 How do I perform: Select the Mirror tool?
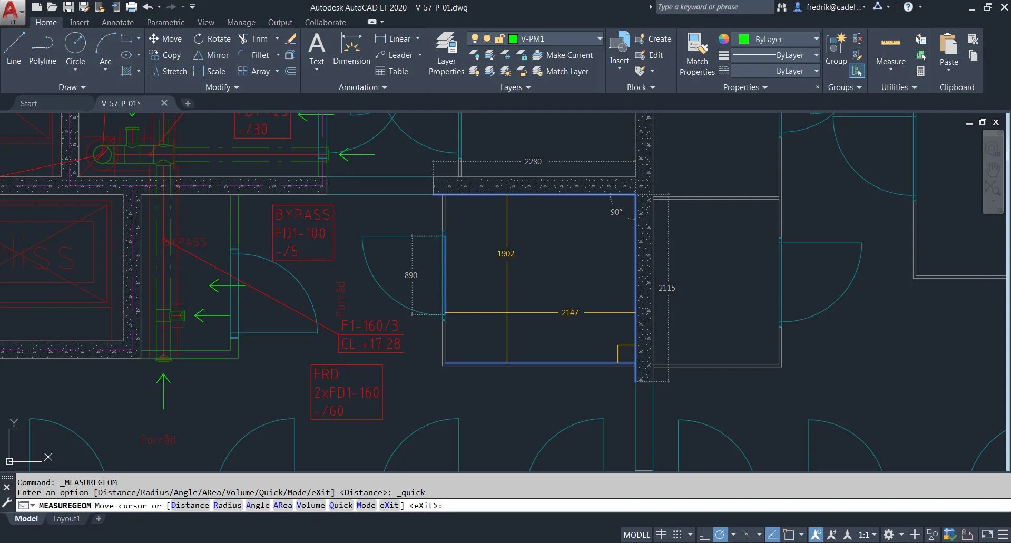pyautogui.click(x=211, y=55)
